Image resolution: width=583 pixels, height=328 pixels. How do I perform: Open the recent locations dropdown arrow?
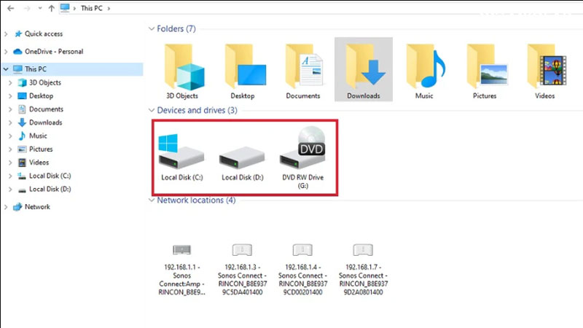[40, 8]
